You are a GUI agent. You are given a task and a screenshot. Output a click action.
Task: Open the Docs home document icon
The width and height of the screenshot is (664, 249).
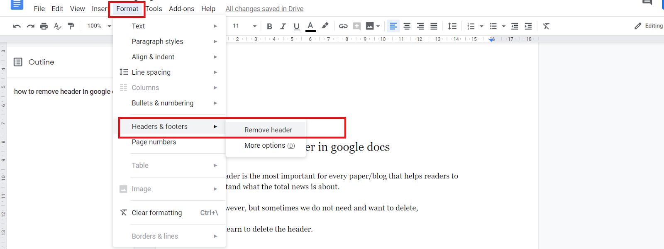pos(17,4)
